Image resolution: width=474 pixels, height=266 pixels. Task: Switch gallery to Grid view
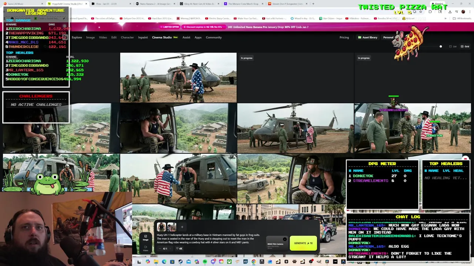(x=465, y=47)
